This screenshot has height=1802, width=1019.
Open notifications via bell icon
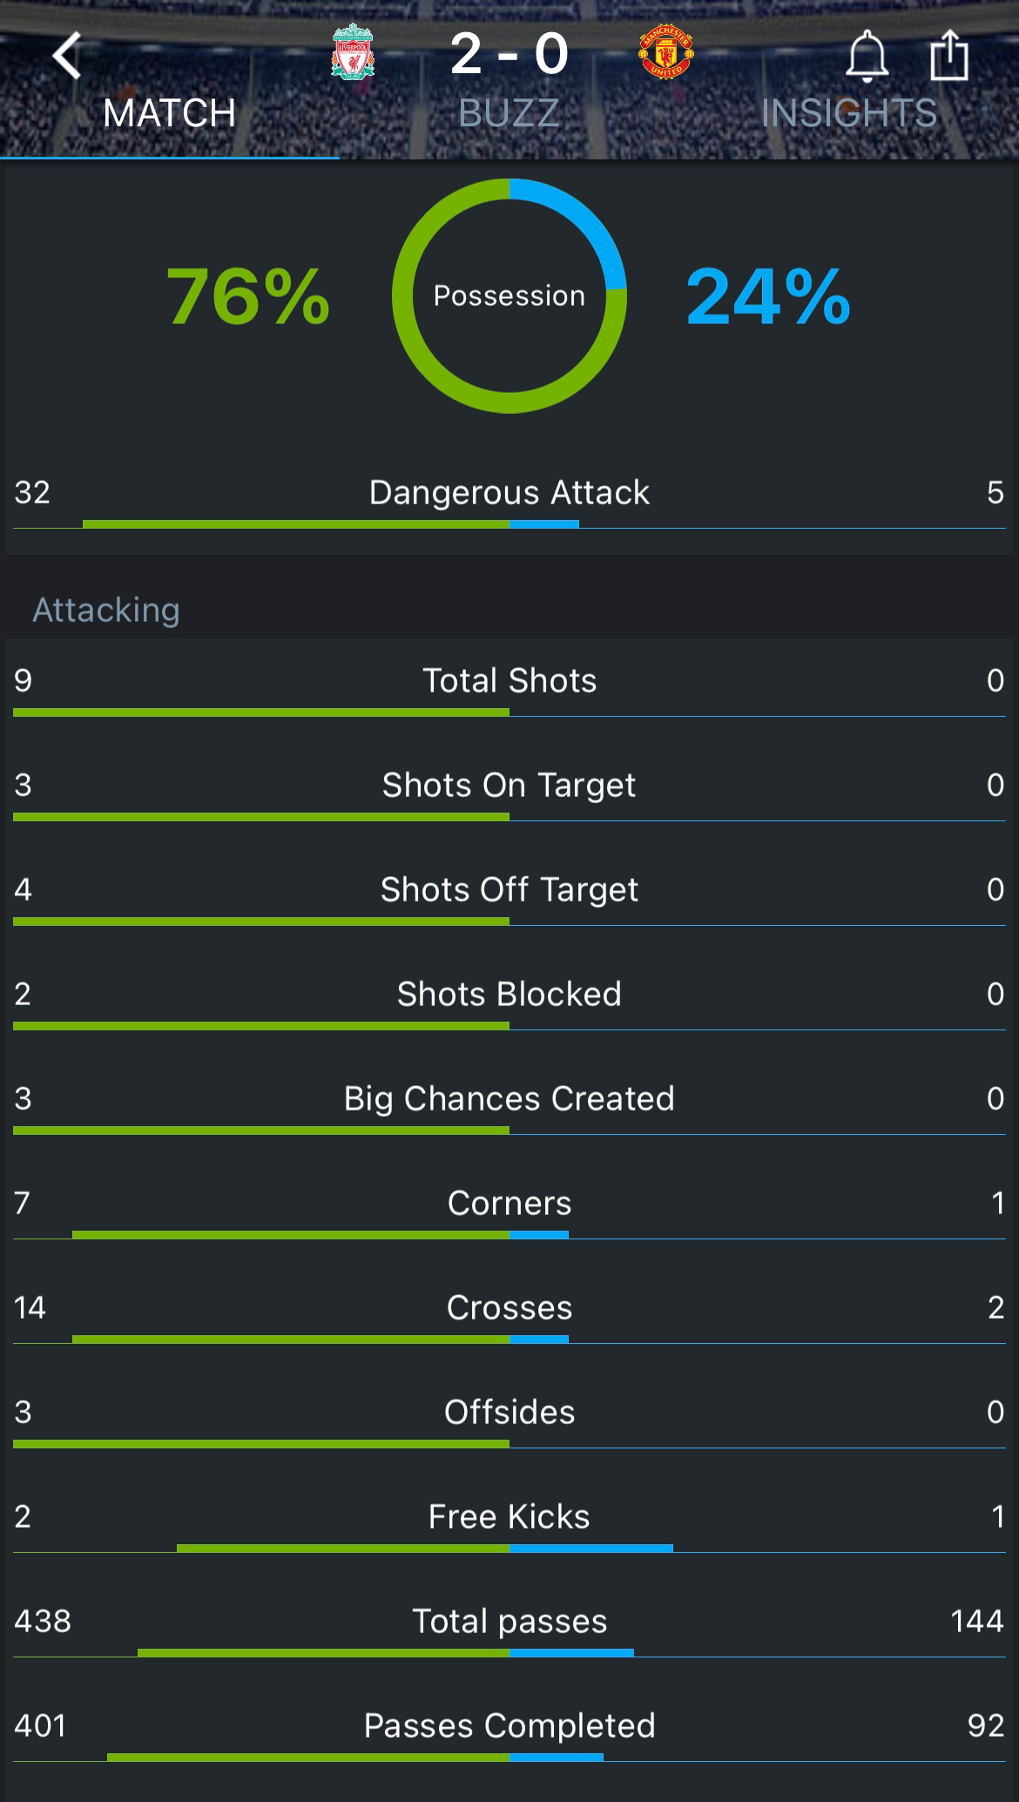[867, 56]
